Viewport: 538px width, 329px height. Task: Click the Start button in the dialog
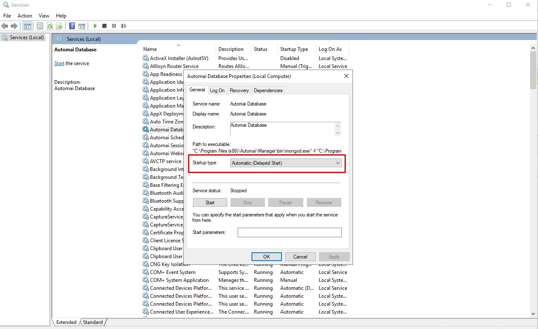[210, 203]
